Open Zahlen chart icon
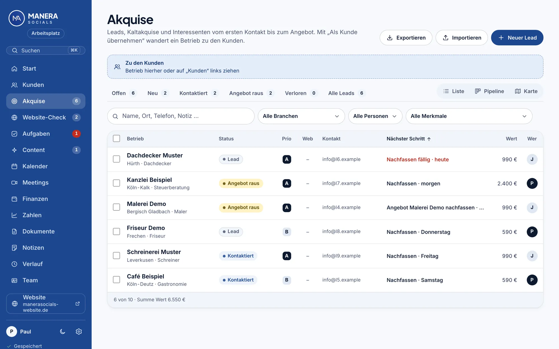The height and width of the screenshot is (349, 559). coord(14,215)
